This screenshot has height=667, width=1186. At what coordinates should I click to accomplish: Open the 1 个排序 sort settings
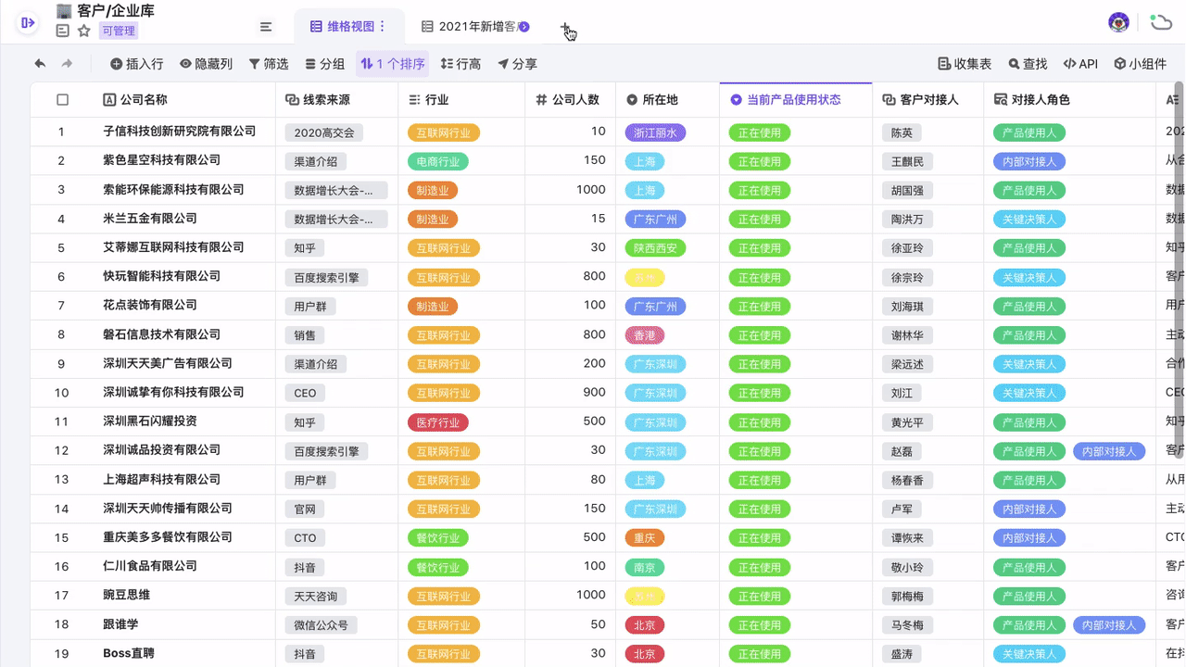393,64
